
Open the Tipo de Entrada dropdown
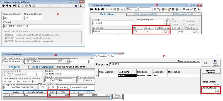pyautogui.click(x=22, y=62)
